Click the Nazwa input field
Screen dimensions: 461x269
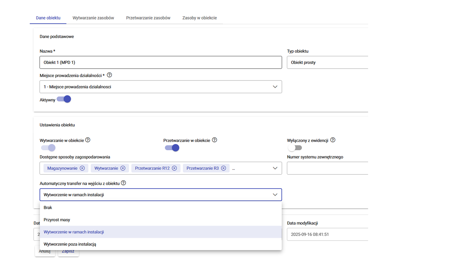pos(160,62)
